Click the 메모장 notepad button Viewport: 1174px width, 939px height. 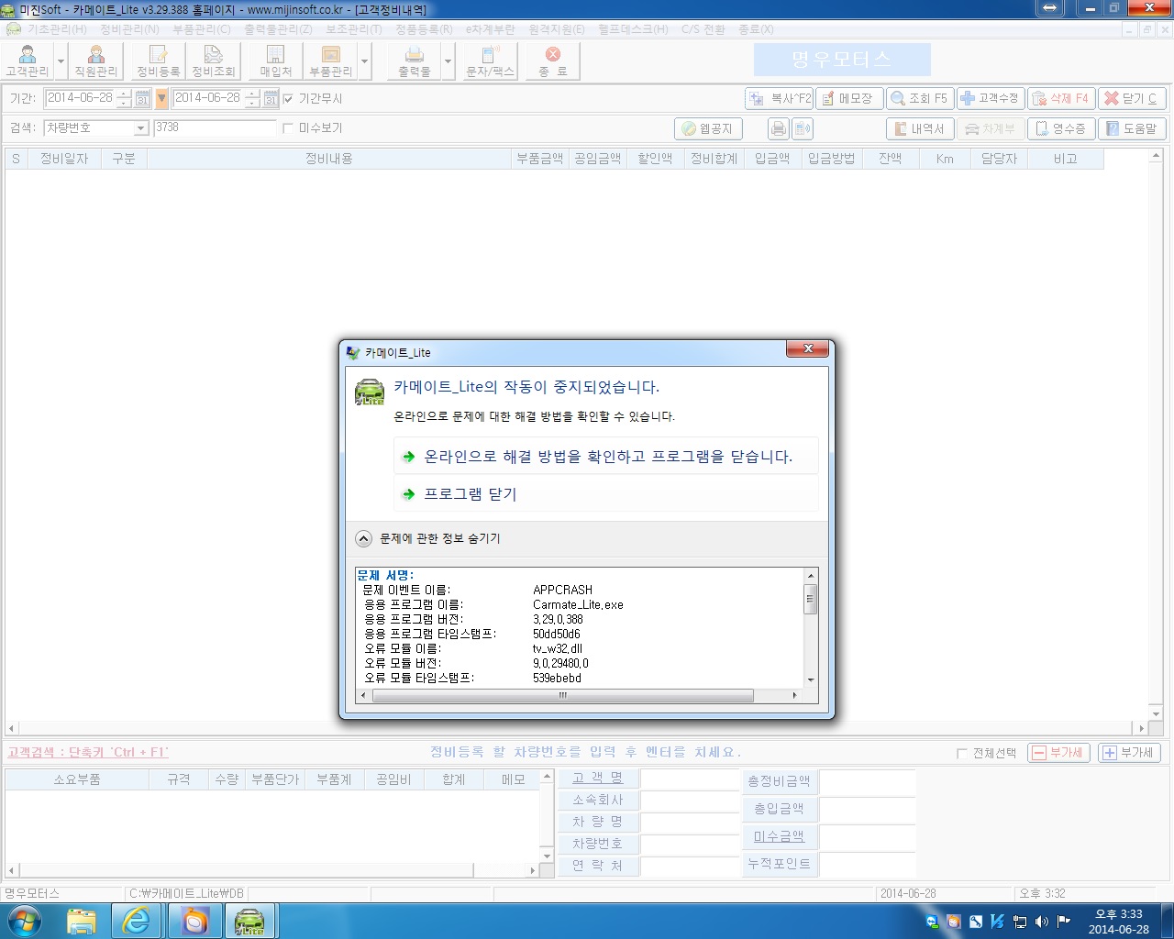(849, 98)
